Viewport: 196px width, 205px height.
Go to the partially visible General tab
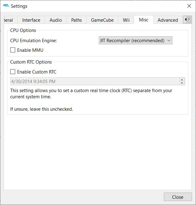coord(11,20)
